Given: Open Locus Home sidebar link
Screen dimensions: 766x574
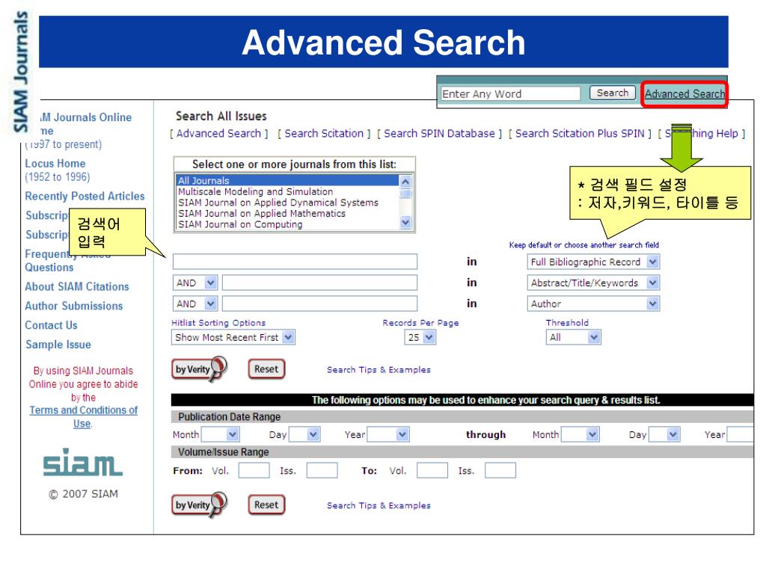Looking at the screenshot, I should point(55,164).
